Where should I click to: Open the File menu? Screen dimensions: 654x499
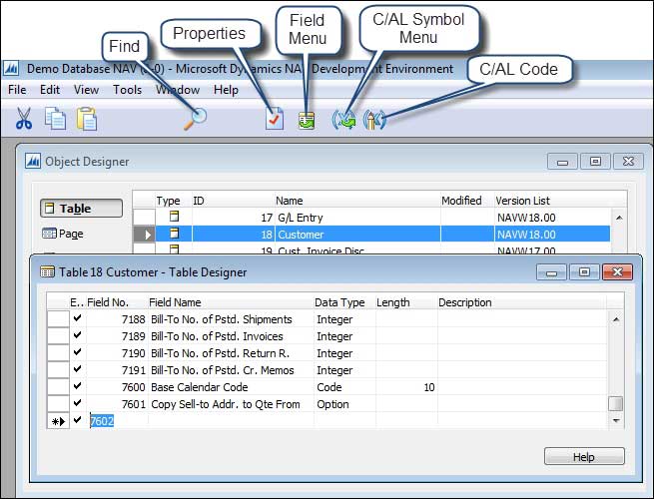coord(17,90)
